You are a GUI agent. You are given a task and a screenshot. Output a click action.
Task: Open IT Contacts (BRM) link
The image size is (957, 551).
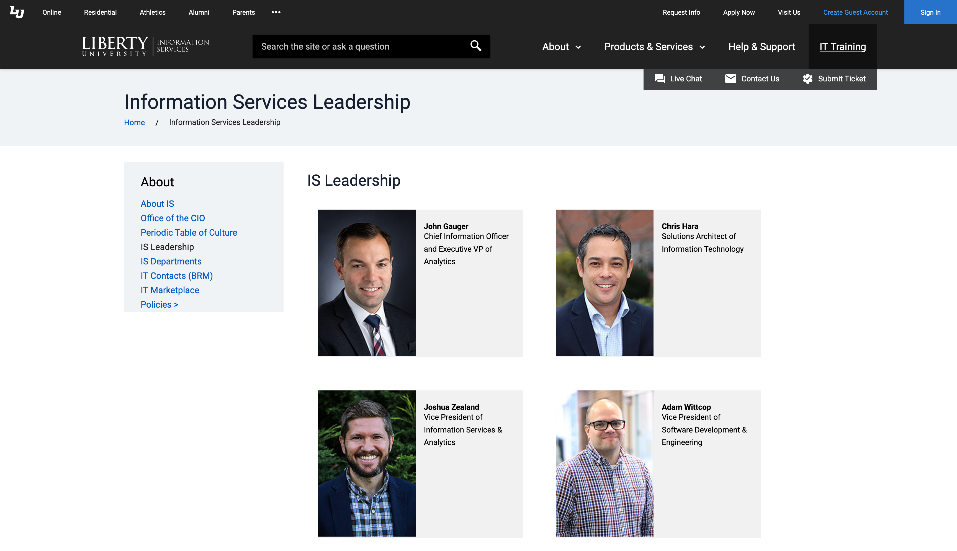coord(177,275)
